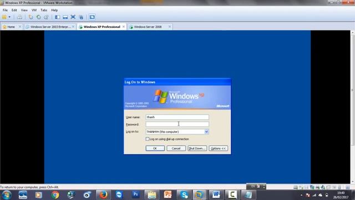Open Microsoft Word from the taskbar

click(x=216, y=195)
